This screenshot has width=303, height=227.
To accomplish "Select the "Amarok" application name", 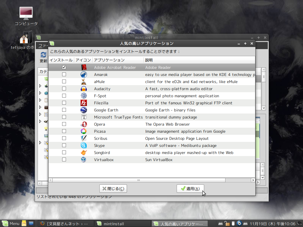I will point(101,75).
